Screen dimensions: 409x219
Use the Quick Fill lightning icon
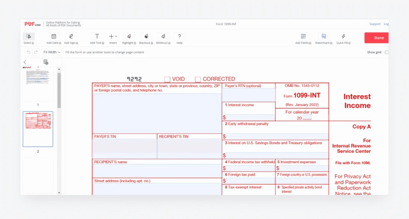tap(343, 36)
